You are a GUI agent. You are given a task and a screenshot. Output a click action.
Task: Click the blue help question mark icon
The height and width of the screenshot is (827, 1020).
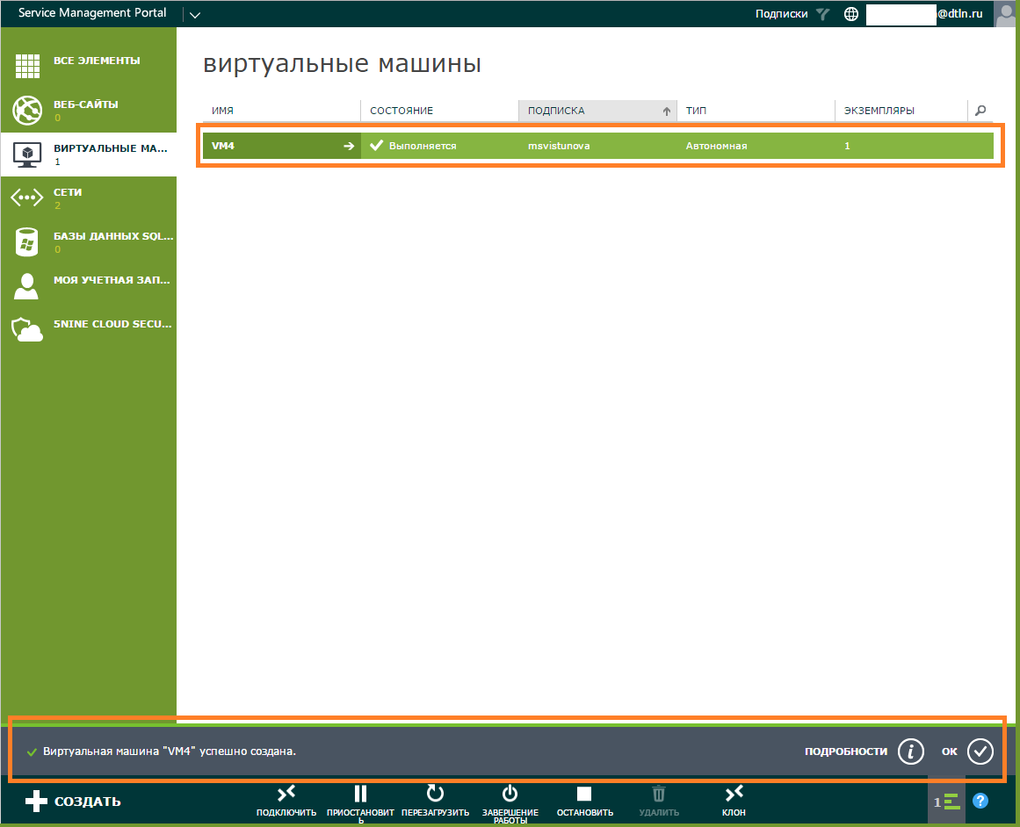[981, 802]
